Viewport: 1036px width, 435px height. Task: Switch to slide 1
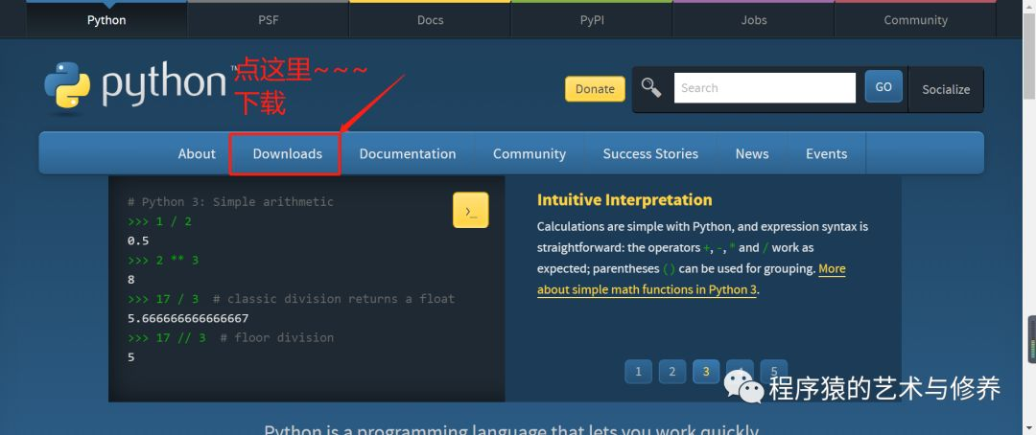pos(638,372)
